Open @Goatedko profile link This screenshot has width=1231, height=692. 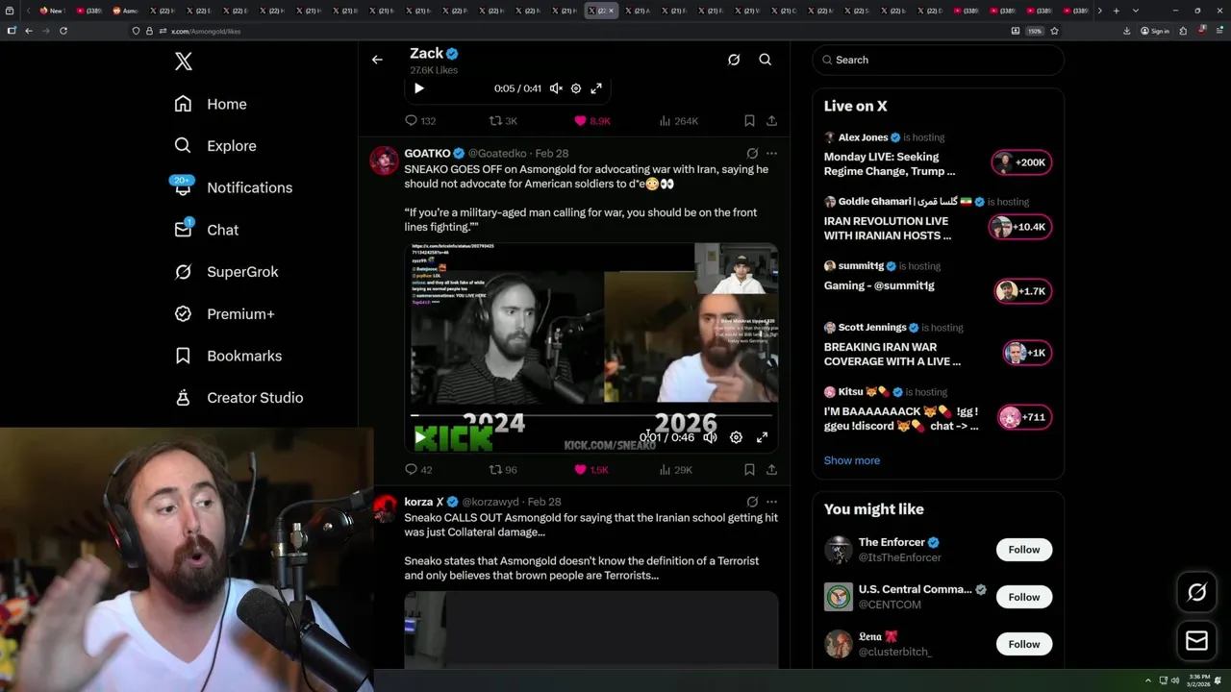click(497, 154)
